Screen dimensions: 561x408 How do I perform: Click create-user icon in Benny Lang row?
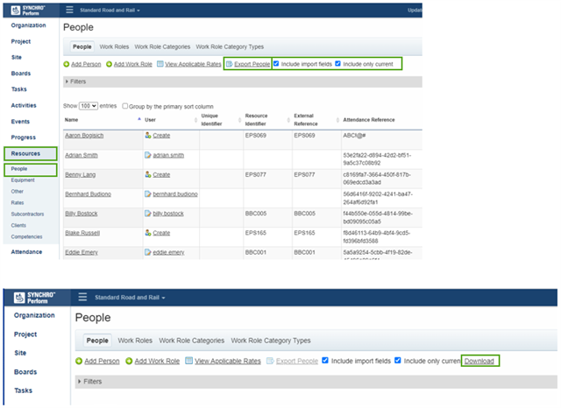148,174
